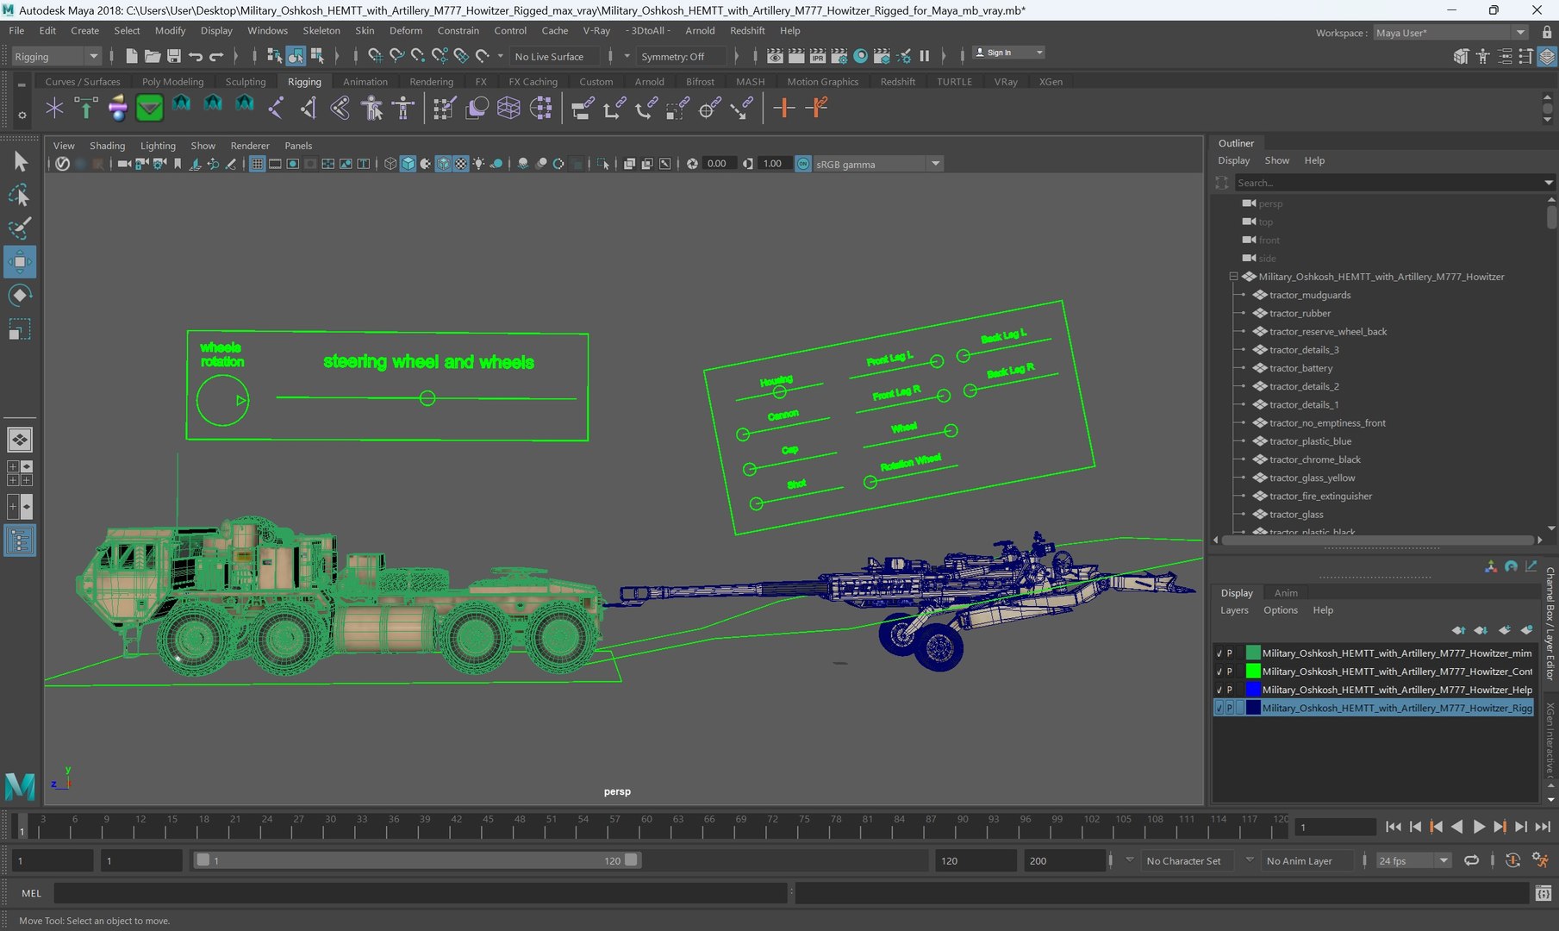Toggle wireframe on shaded in viewport
This screenshot has width=1559, height=931.
443,164
